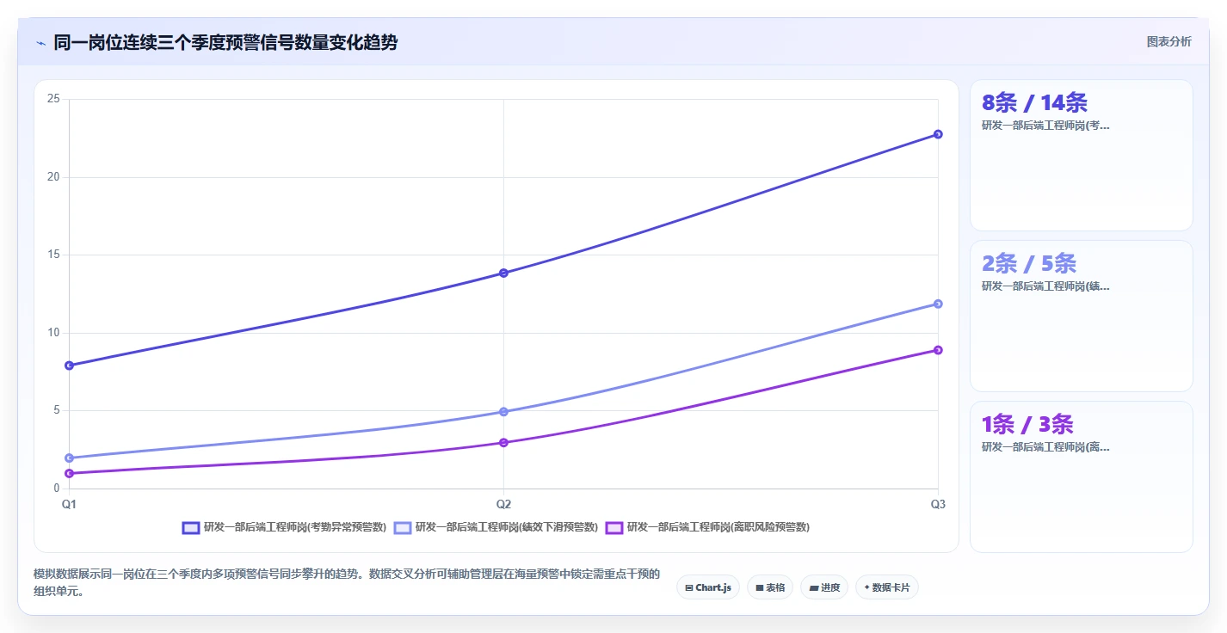Image resolution: width=1227 pixels, height=633 pixels.
Task: Toggle the 绩效下滑预警数 legend item
Action: [496, 527]
